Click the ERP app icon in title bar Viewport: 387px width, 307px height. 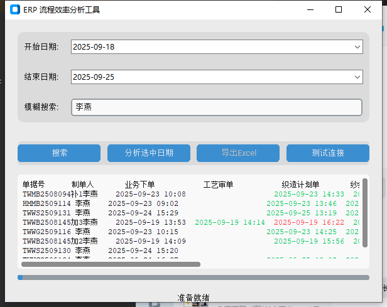coord(15,9)
